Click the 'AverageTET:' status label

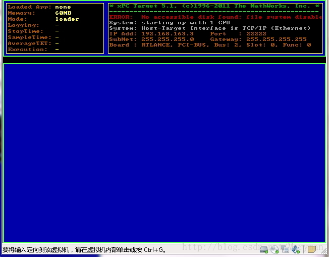30,44
